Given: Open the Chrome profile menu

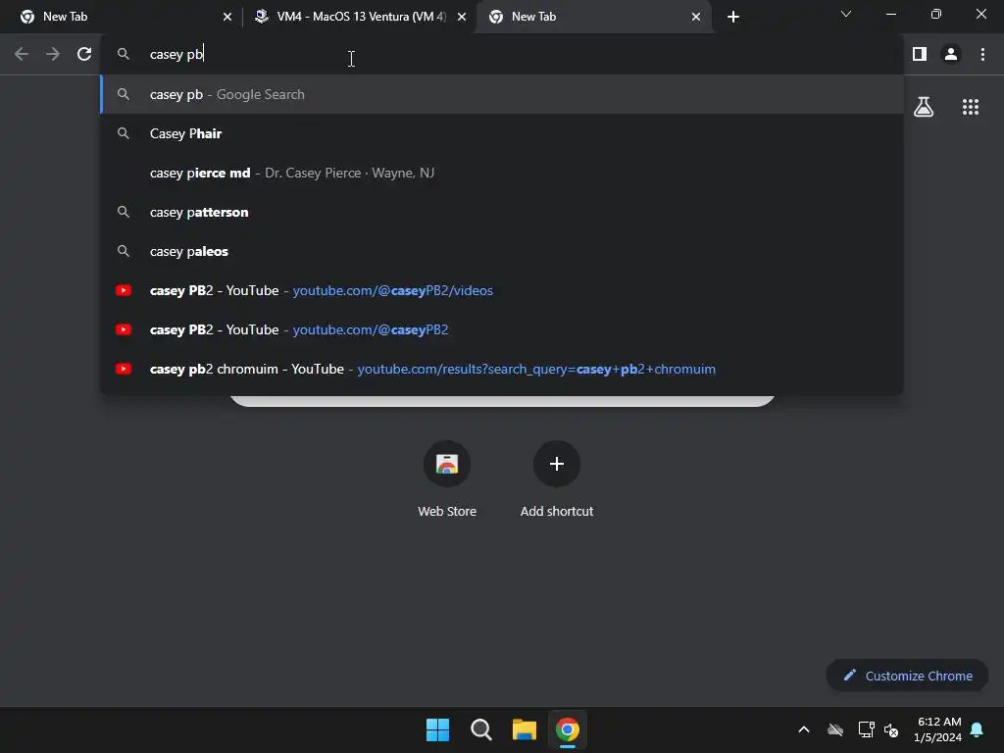Looking at the screenshot, I should pos(951,55).
